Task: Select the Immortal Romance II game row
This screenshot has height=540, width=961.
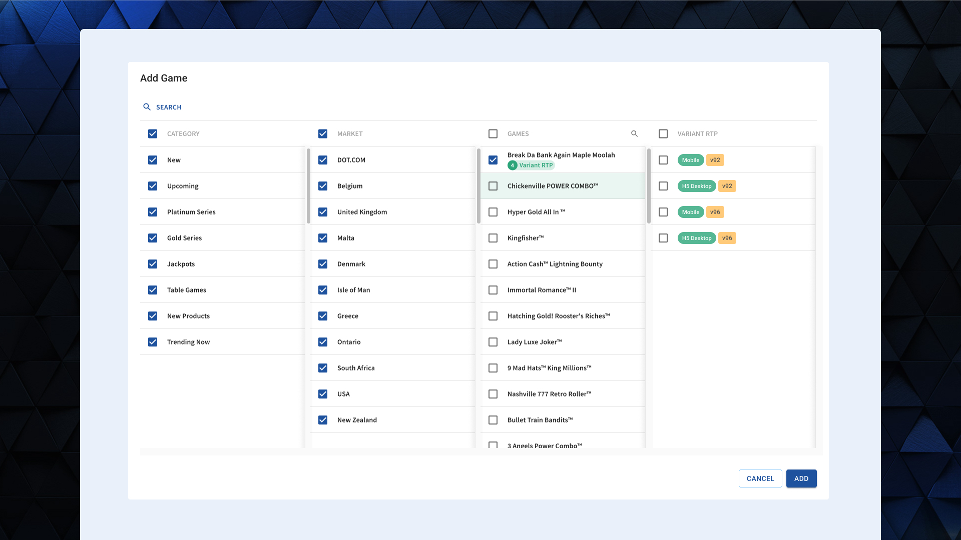Action: coord(542,290)
